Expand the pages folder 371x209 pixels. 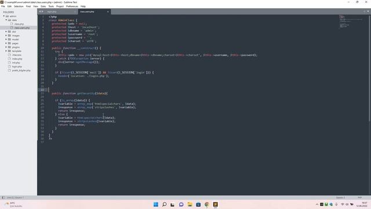[x=6, y=43]
